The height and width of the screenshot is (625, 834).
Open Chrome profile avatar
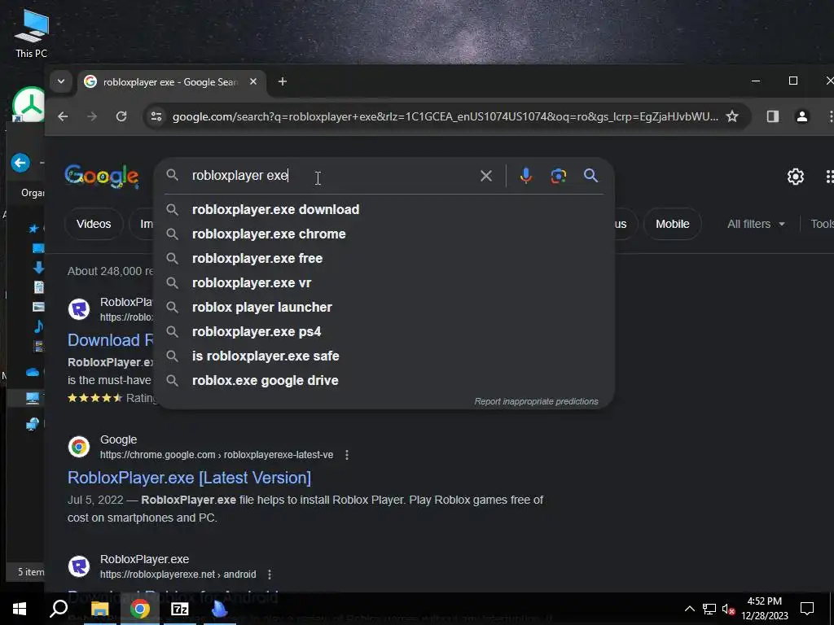tap(802, 116)
